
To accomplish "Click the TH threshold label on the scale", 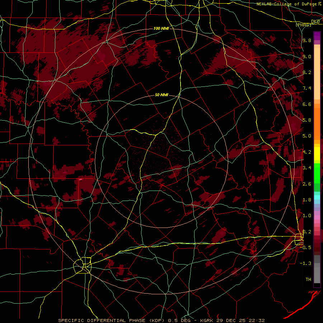I will click(308, 280).
